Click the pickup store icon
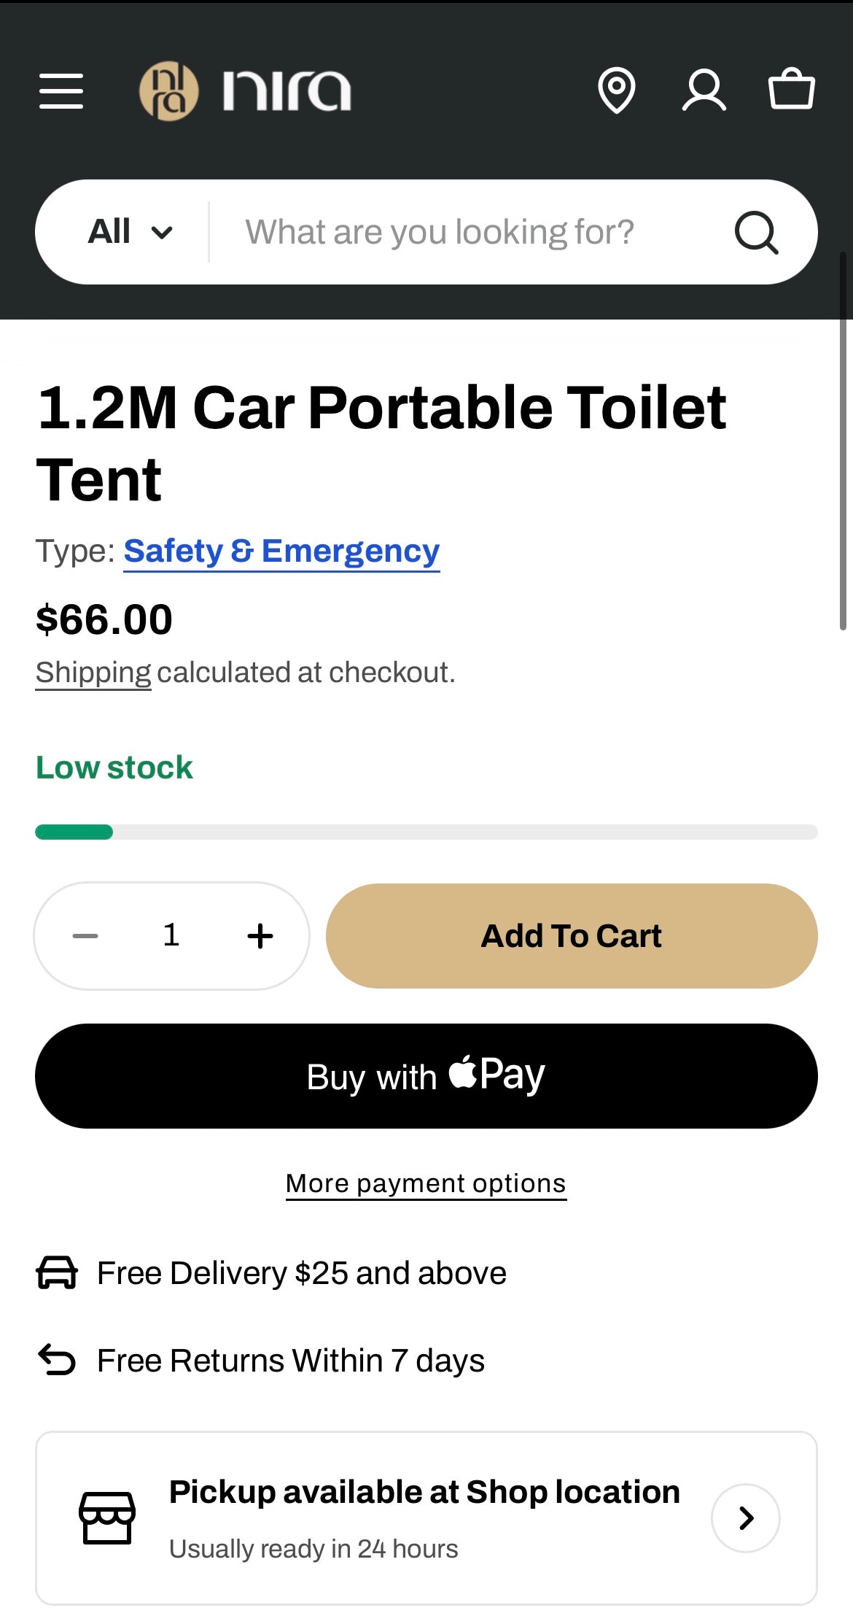This screenshot has height=1624, width=853. tap(106, 1517)
